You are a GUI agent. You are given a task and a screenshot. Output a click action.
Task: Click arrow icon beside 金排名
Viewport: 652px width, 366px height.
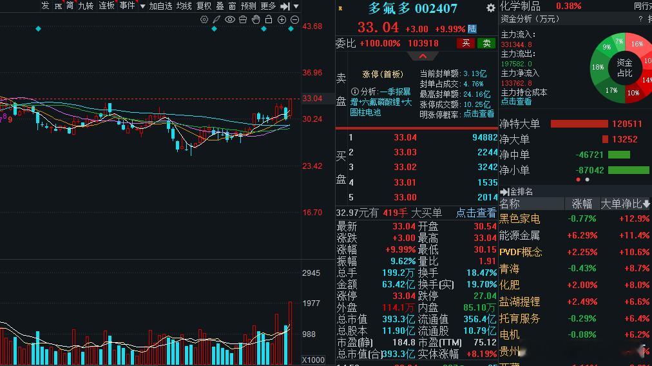click(x=504, y=192)
